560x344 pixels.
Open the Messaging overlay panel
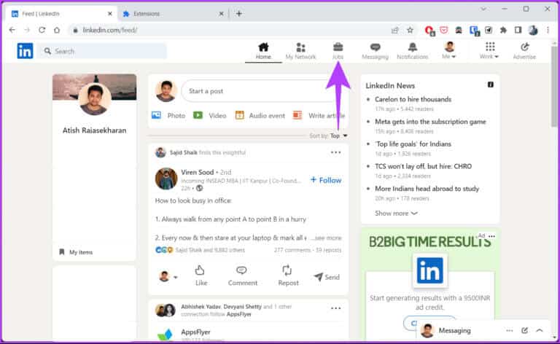tap(454, 330)
